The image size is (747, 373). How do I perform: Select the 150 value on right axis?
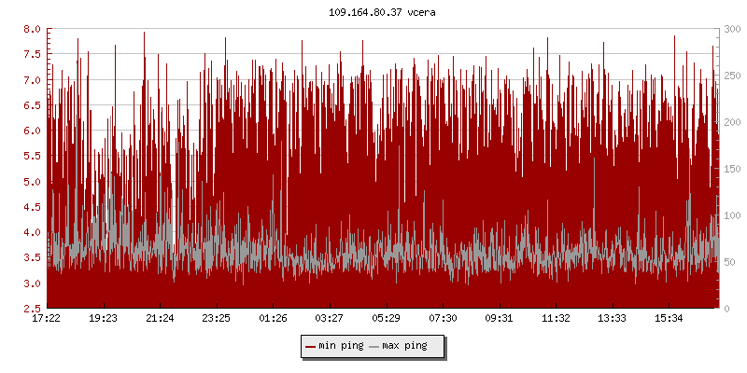tap(732, 169)
